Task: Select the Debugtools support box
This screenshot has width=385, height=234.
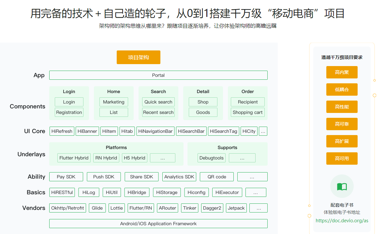Action: [212, 158]
